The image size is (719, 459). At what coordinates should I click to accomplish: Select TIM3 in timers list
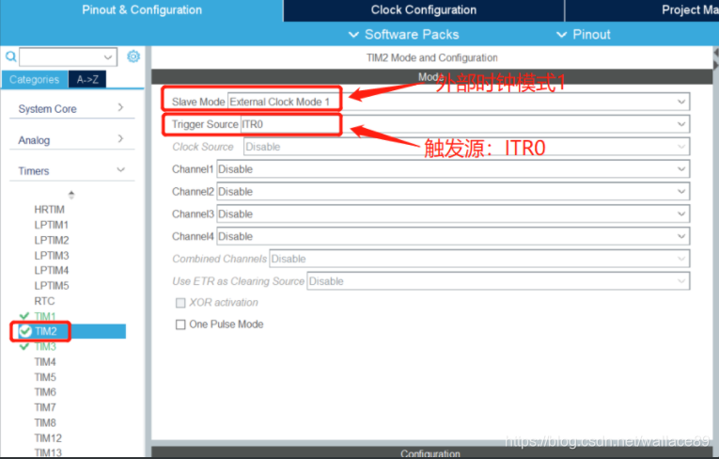45,346
